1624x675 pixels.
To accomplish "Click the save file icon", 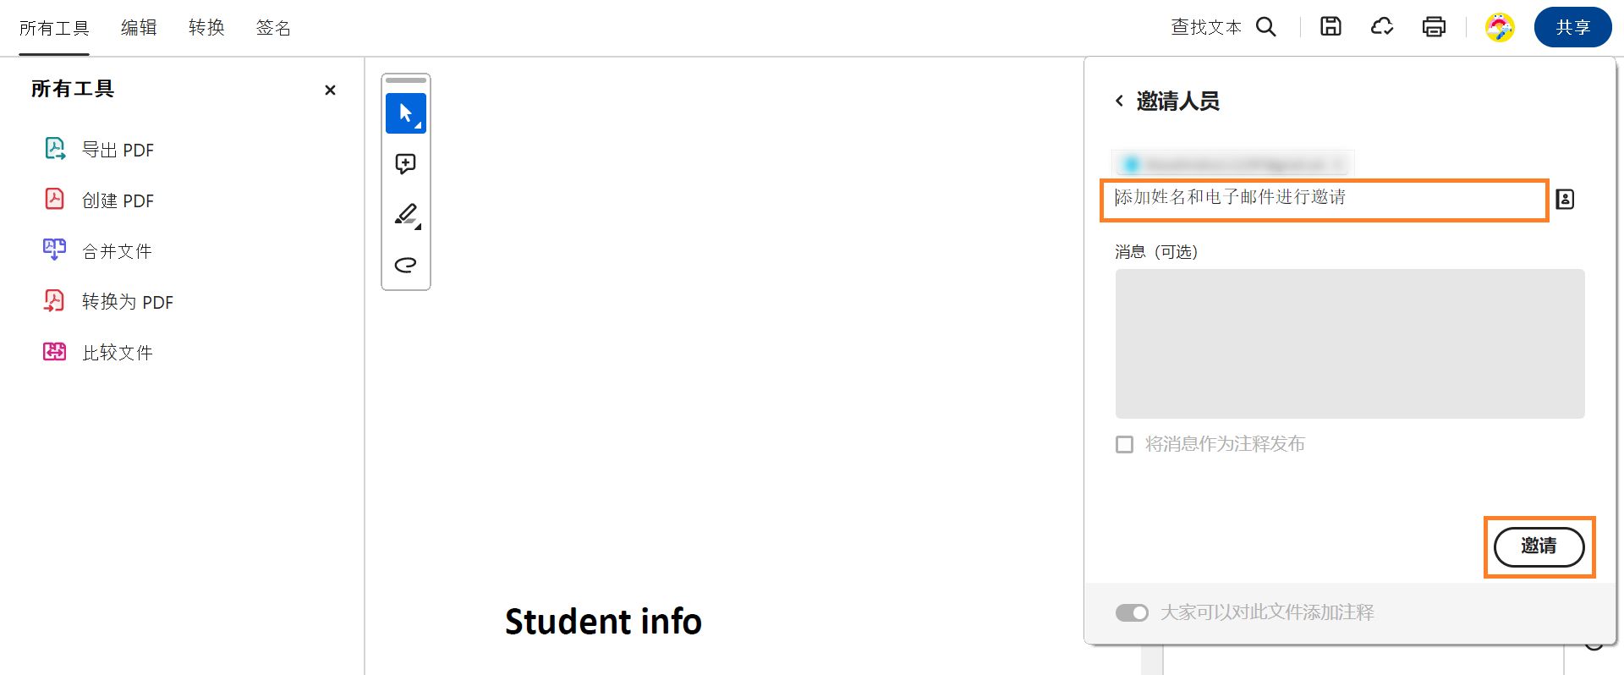I will coord(1330,27).
